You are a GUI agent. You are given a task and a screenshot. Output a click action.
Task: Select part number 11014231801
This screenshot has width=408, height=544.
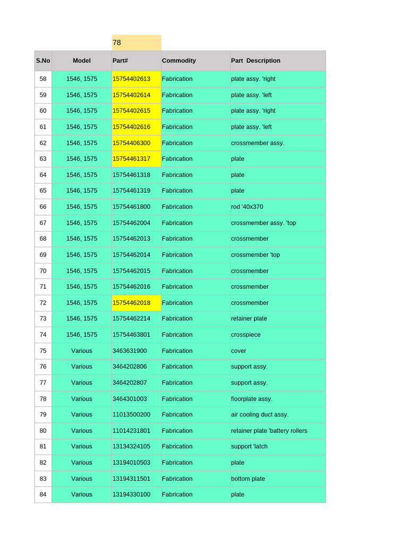point(137,431)
